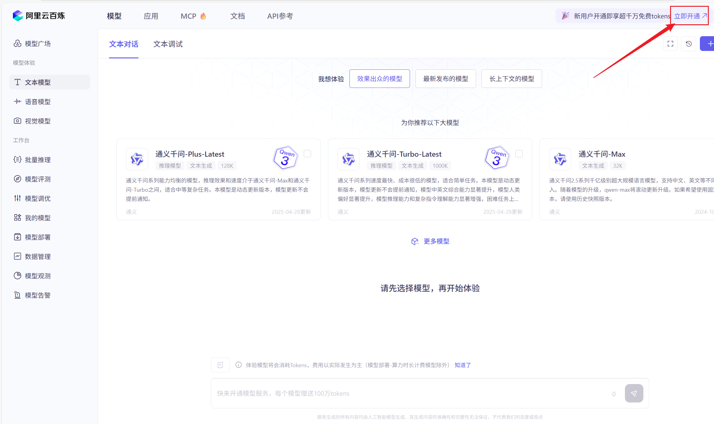Click 文本生成 tag on Turbo-Latest card
This screenshot has width=714, height=424.
click(412, 166)
